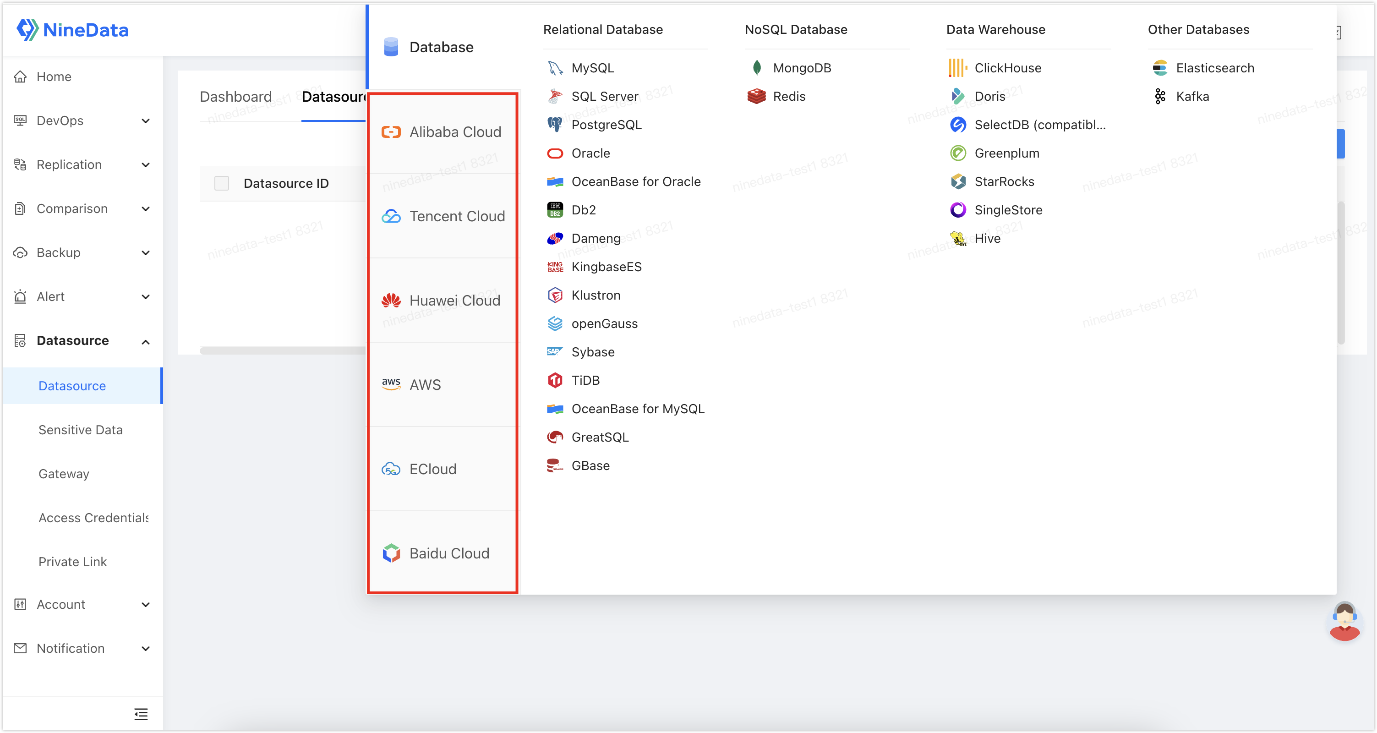Click the vertical scrollbar on the right
The height and width of the screenshot is (733, 1377).
(1341, 273)
